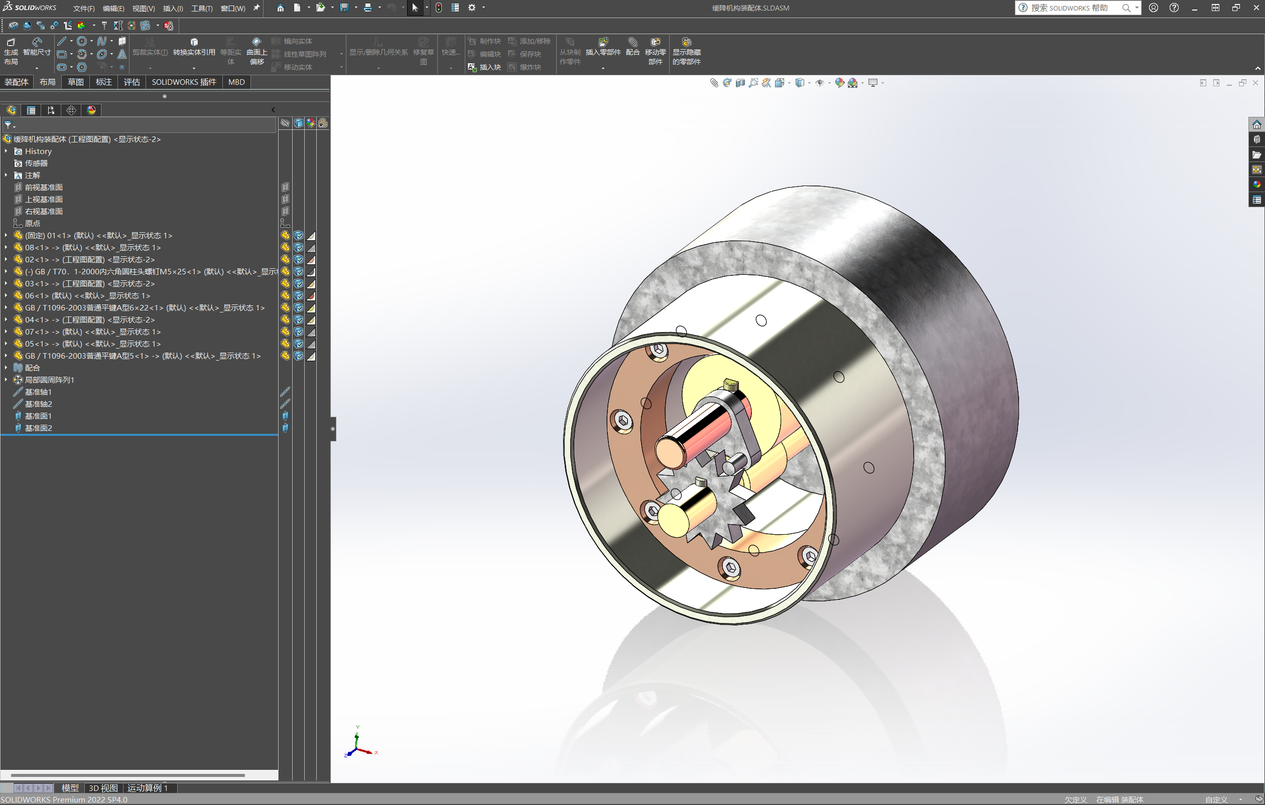Toggle display mode for component 03<1>
The height and width of the screenshot is (805, 1265).
[298, 284]
